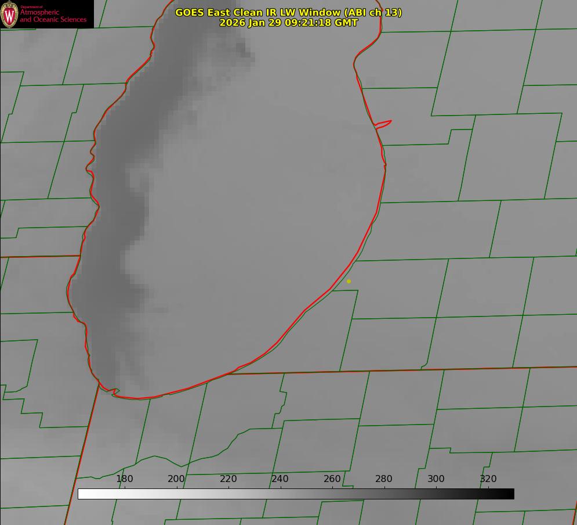Click the 180 label on the color scale
577x525 pixels.
pos(124,479)
